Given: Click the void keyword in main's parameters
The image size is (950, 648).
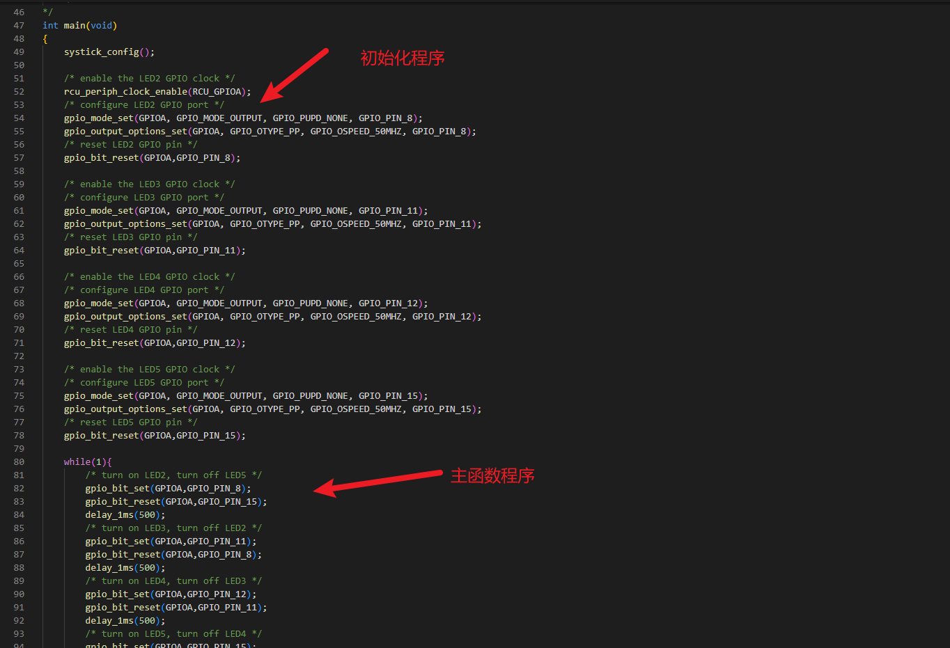Looking at the screenshot, I should point(102,26).
